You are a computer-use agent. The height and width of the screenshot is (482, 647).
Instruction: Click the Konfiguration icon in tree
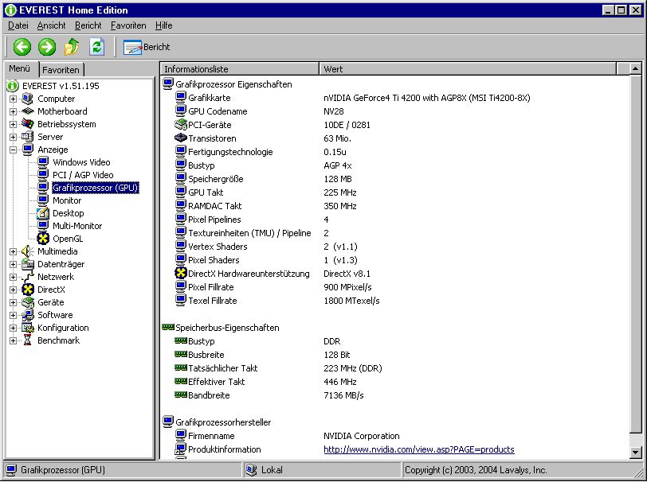coord(28,328)
